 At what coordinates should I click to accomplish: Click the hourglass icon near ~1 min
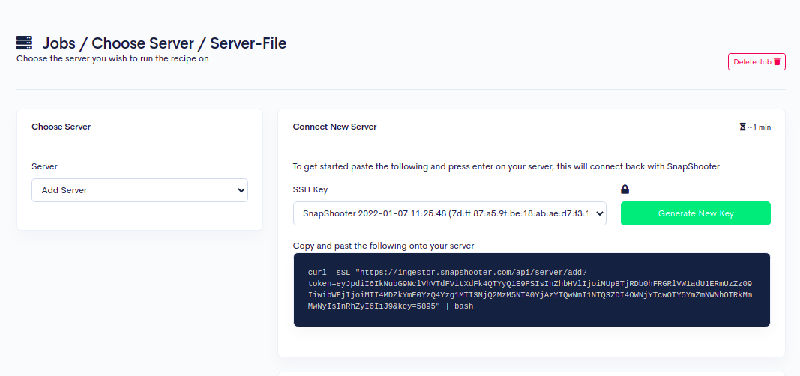(742, 127)
